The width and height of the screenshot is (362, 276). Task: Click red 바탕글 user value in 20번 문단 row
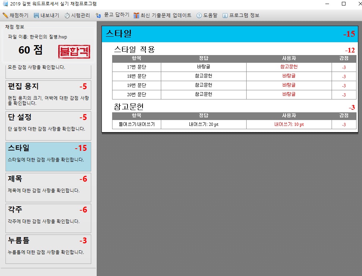[289, 94]
